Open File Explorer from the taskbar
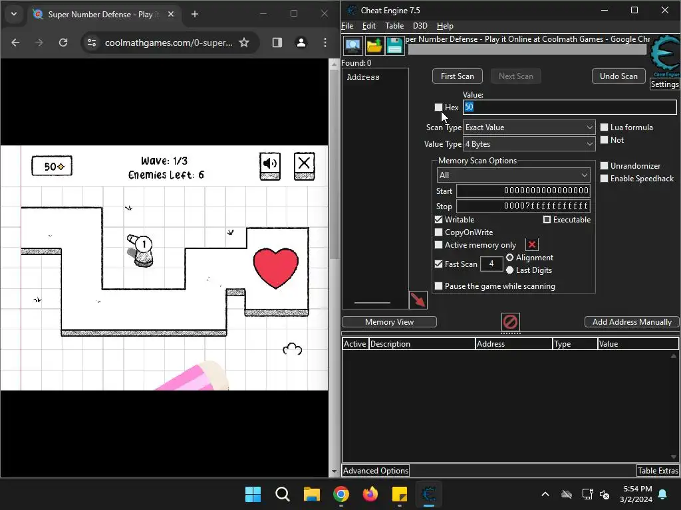The width and height of the screenshot is (681, 510). pos(311,494)
